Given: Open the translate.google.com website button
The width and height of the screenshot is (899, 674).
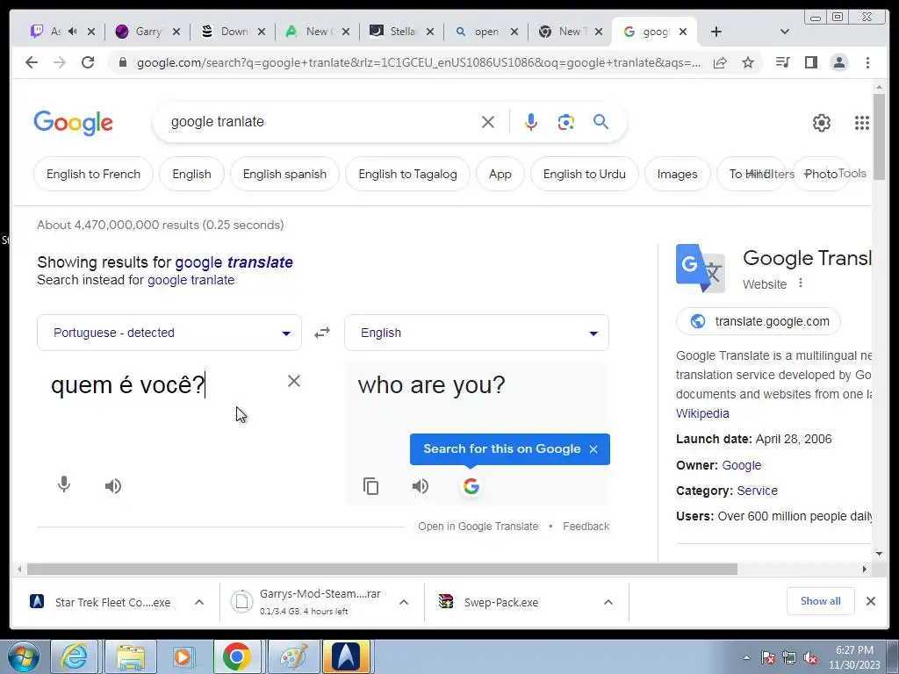Looking at the screenshot, I should coord(759,321).
